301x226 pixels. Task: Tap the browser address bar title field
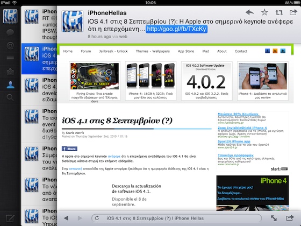click(177, 218)
